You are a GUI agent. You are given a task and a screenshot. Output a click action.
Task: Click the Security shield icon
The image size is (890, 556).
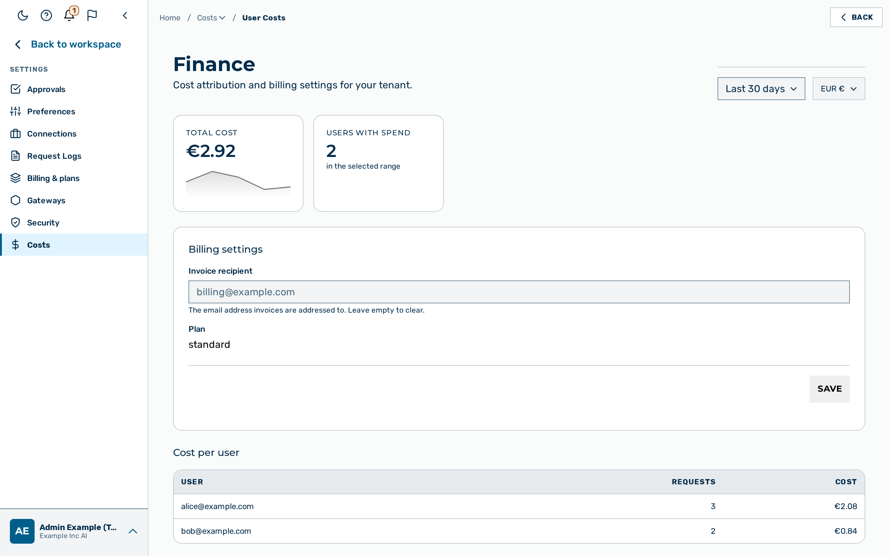(15, 222)
